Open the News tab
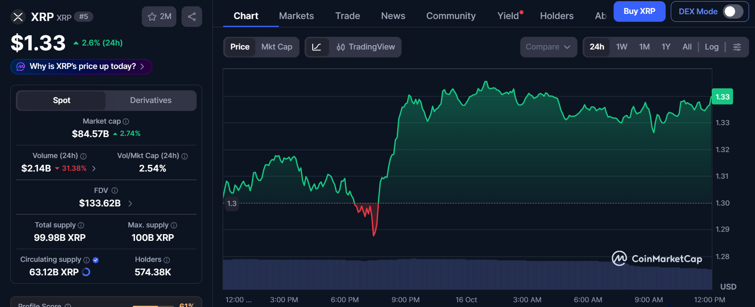This screenshot has height=307, width=755. pyautogui.click(x=393, y=16)
